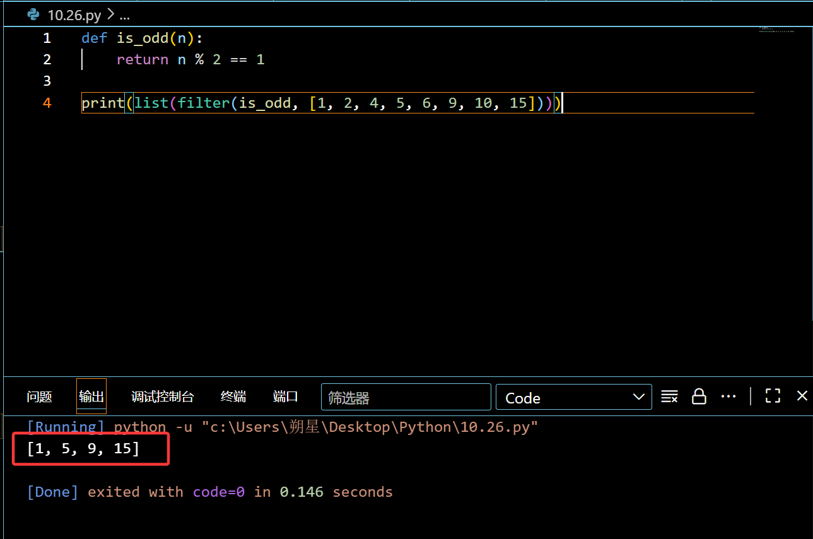Open the Code output channel dropdown
Image resolution: width=813 pixels, height=539 pixels.
tap(573, 398)
